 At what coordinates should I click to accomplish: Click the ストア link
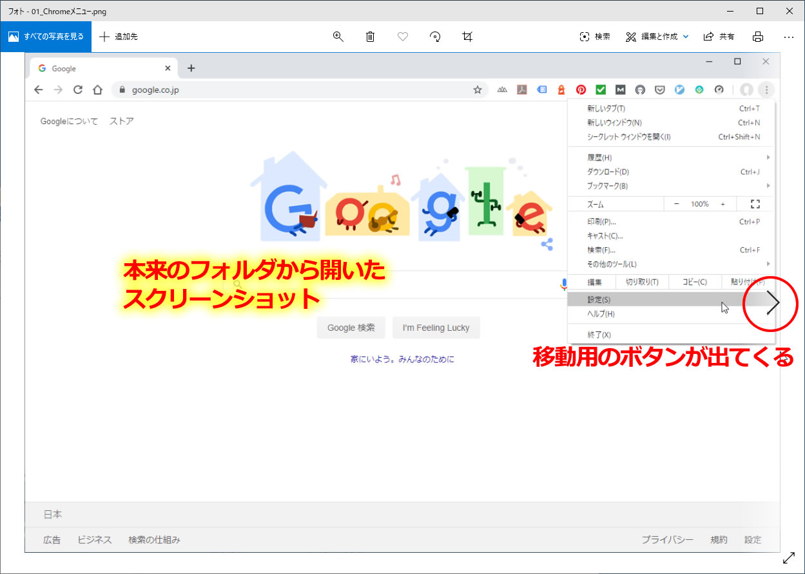pos(122,121)
